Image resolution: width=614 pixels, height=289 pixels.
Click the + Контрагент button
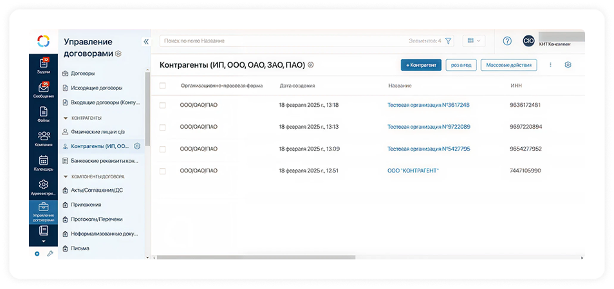coord(420,65)
